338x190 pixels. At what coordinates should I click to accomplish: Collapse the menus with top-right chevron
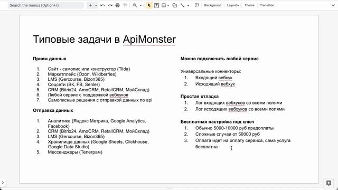click(333, 5)
